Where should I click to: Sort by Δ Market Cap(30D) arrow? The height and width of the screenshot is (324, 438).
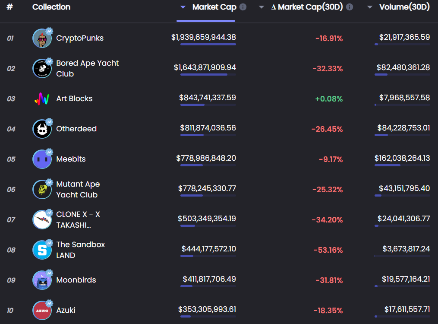[x=262, y=7]
